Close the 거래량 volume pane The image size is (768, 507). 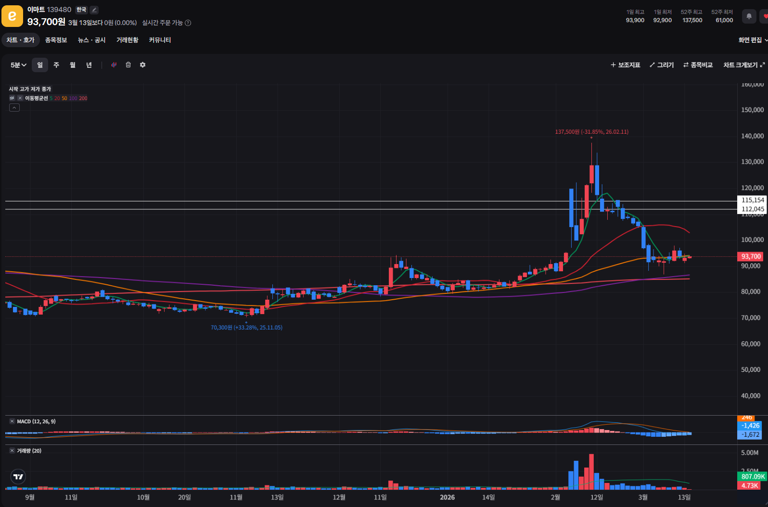(12, 451)
